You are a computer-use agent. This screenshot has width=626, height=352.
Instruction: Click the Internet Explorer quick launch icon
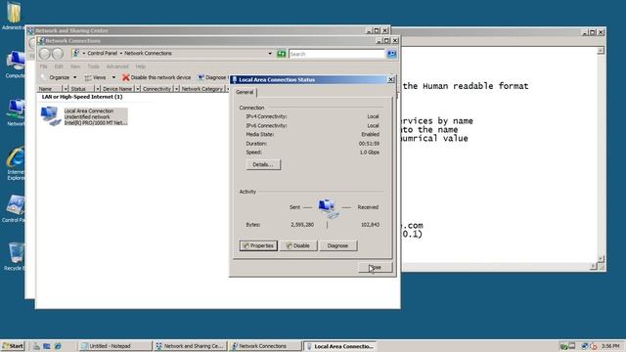[x=58, y=346]
